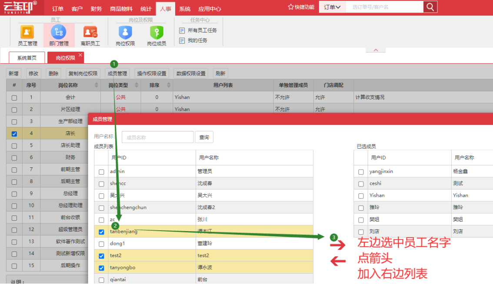Click the 所有员工任务 list icon
Screen dimensions: 493x284
(x=182, y=31)
